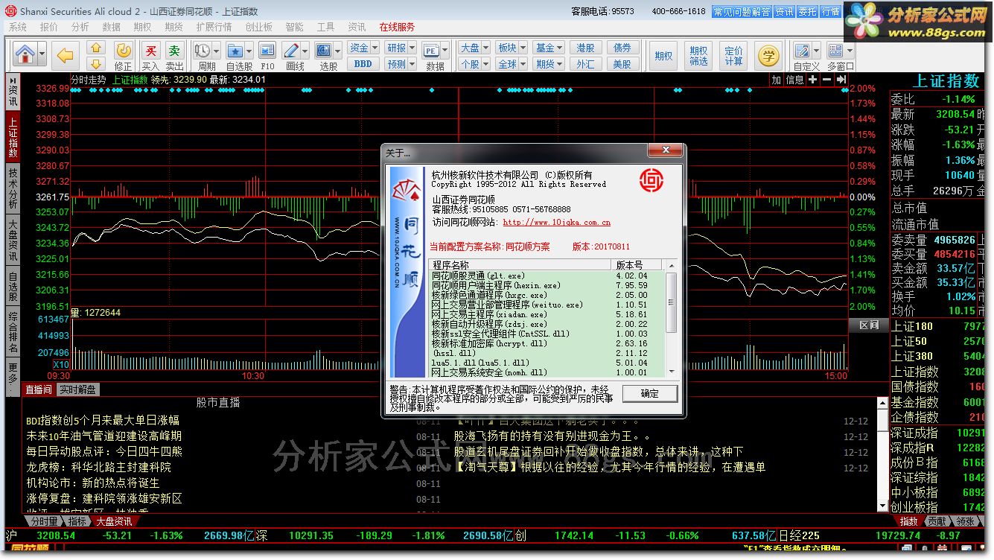Open news item BDI指数创5个月来最大单日涨幅
The height and width of the screenshot is (560, 994).
pos(103,421)
